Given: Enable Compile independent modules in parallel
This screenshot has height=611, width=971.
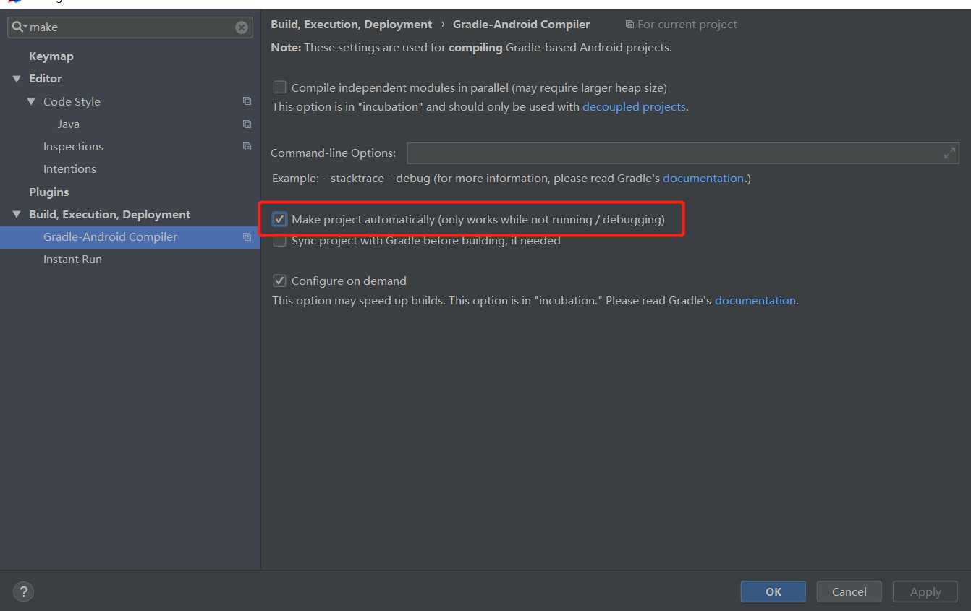Looking at the screenshot, I should point(279,87).
